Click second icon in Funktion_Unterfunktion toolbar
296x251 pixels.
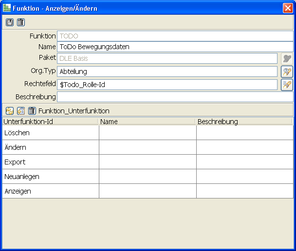[x=21, y=110]
